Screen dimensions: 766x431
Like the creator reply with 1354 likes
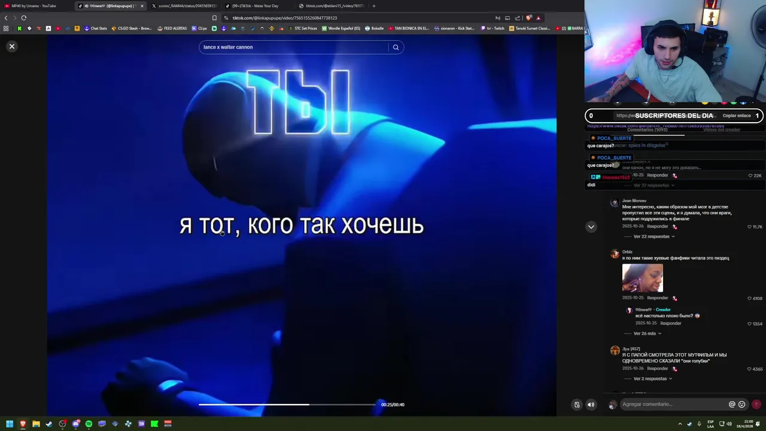coord(750,324)
